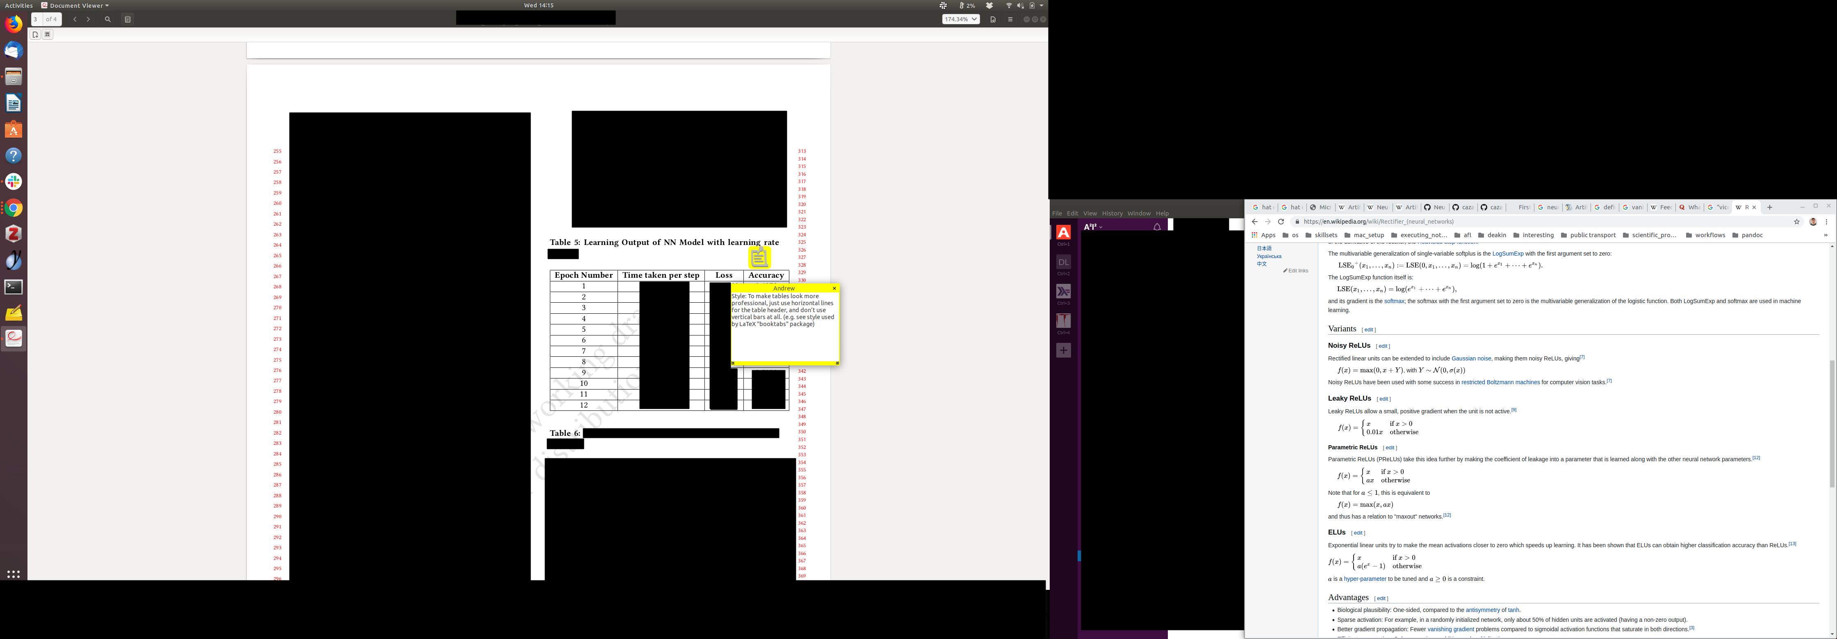Click the yellow annotation note icon

click(759, 258)
